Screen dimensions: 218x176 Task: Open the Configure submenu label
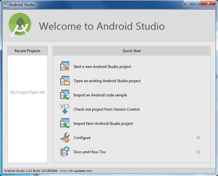82,138
